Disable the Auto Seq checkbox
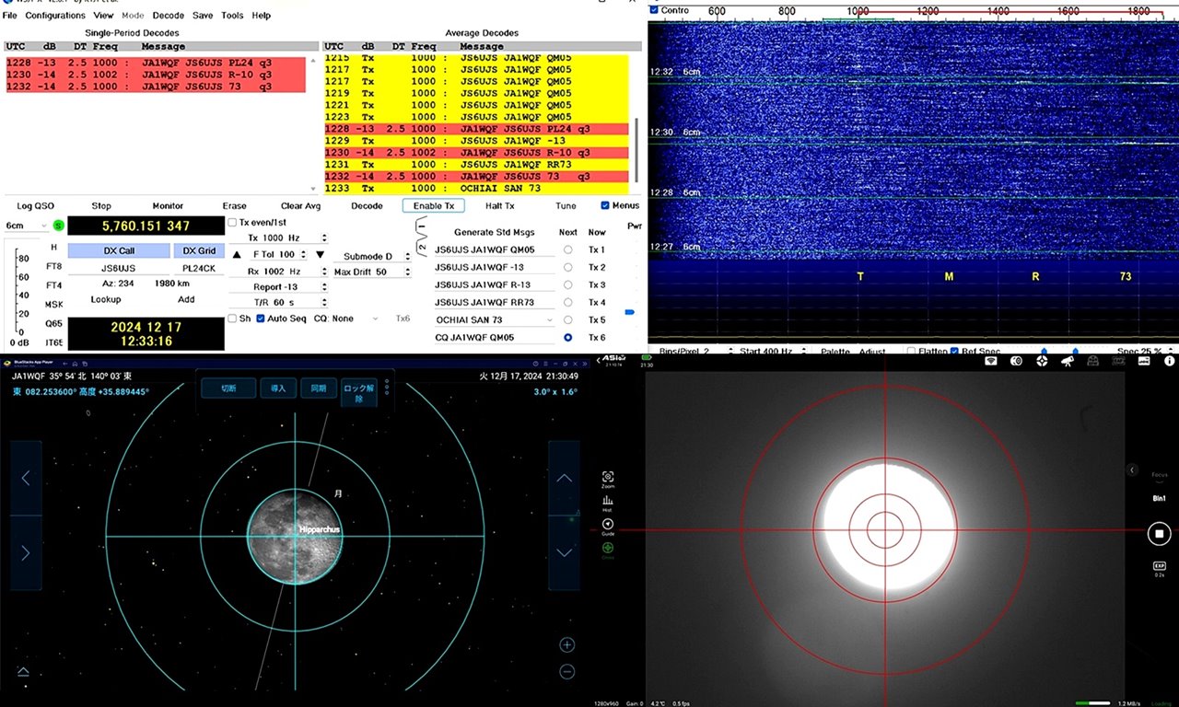The height and width of the screenshot is (707, 1179). click(261, 319)
